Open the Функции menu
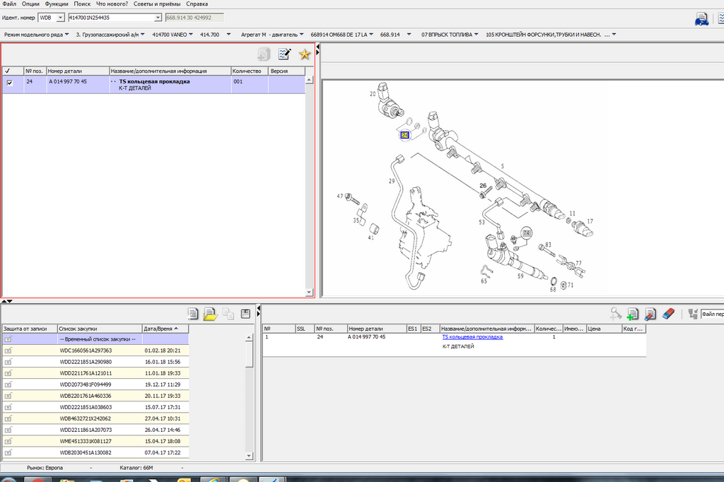The height and width of the screenshot is (482, 724). (57, 4)
